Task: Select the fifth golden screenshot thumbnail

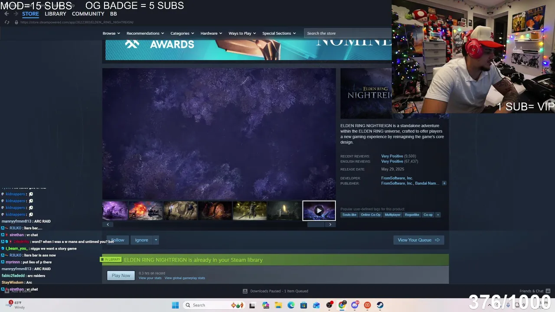Action: tap(250, 211)
